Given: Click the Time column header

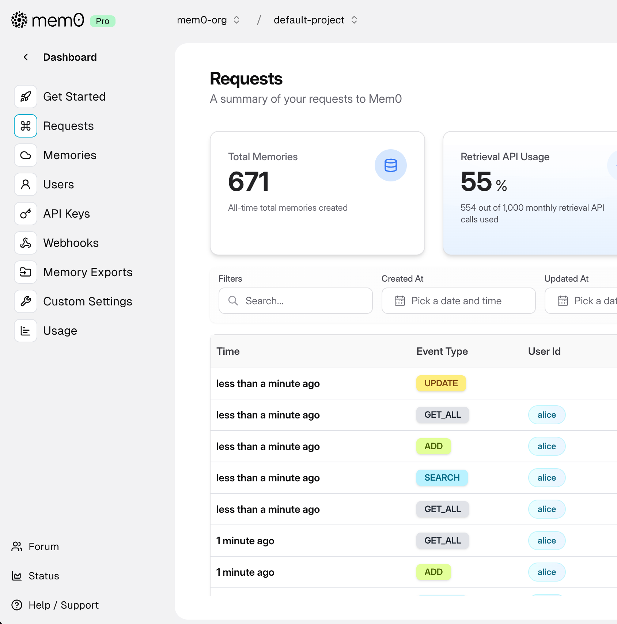Looking at the screenshot, I should pyautogui.click(x=228, y=351).
